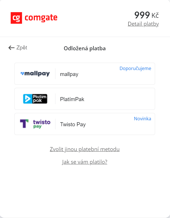This screenshot has height=218, width=170.
Task: Select the mallpay payment label
Action: pyautogui.click(x=69, y=74)
